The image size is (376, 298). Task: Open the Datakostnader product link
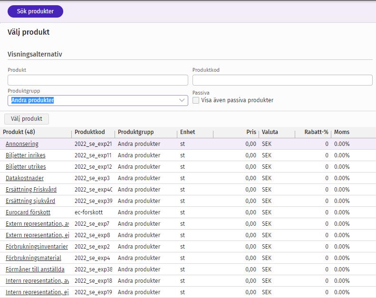coord(25,178)
